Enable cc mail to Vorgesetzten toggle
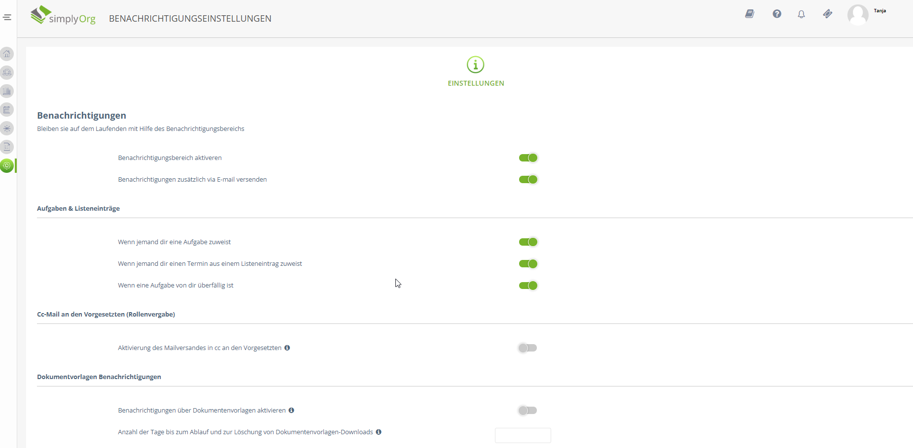 [527, 348]
